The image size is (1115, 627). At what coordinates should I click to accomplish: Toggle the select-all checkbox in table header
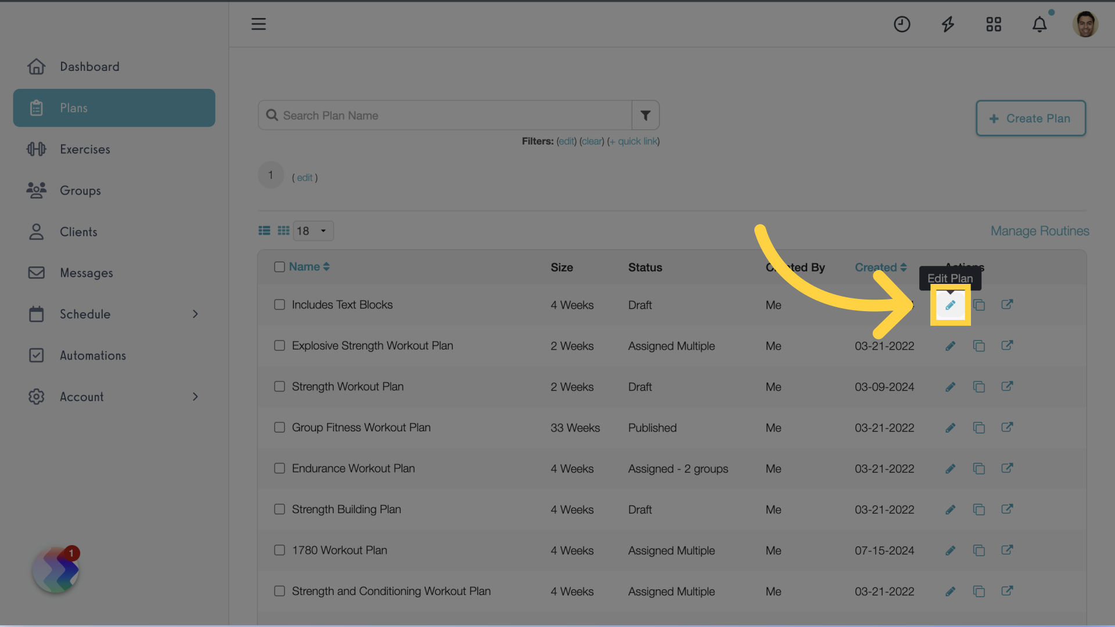[x=279, y=266]
